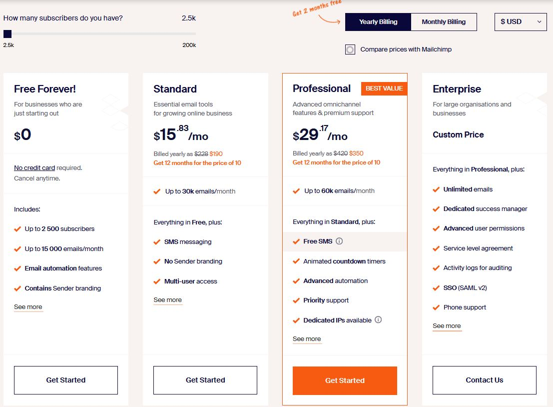This screenshot has width=553, height=407.
Task: Click the checkmark beside Email automation features
Action: 17,268
